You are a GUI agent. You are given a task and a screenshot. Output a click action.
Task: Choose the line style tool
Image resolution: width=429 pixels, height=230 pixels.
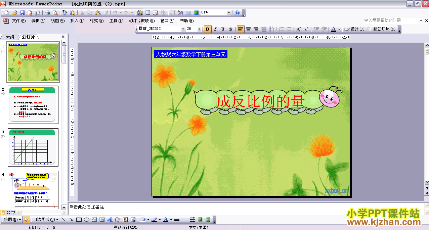tap(177, 220)
